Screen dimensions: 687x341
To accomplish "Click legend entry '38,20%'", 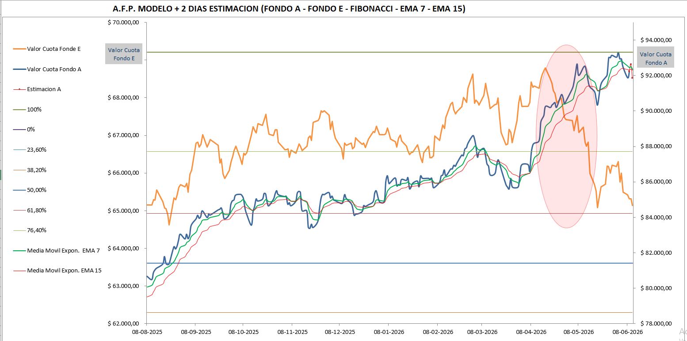I will click(30, 170).
